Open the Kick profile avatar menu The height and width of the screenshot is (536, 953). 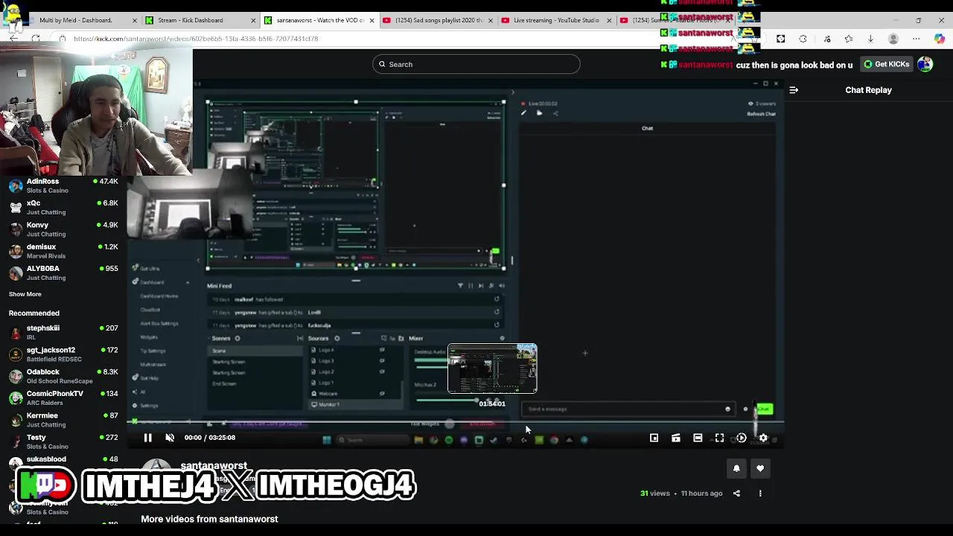[925, 64]
